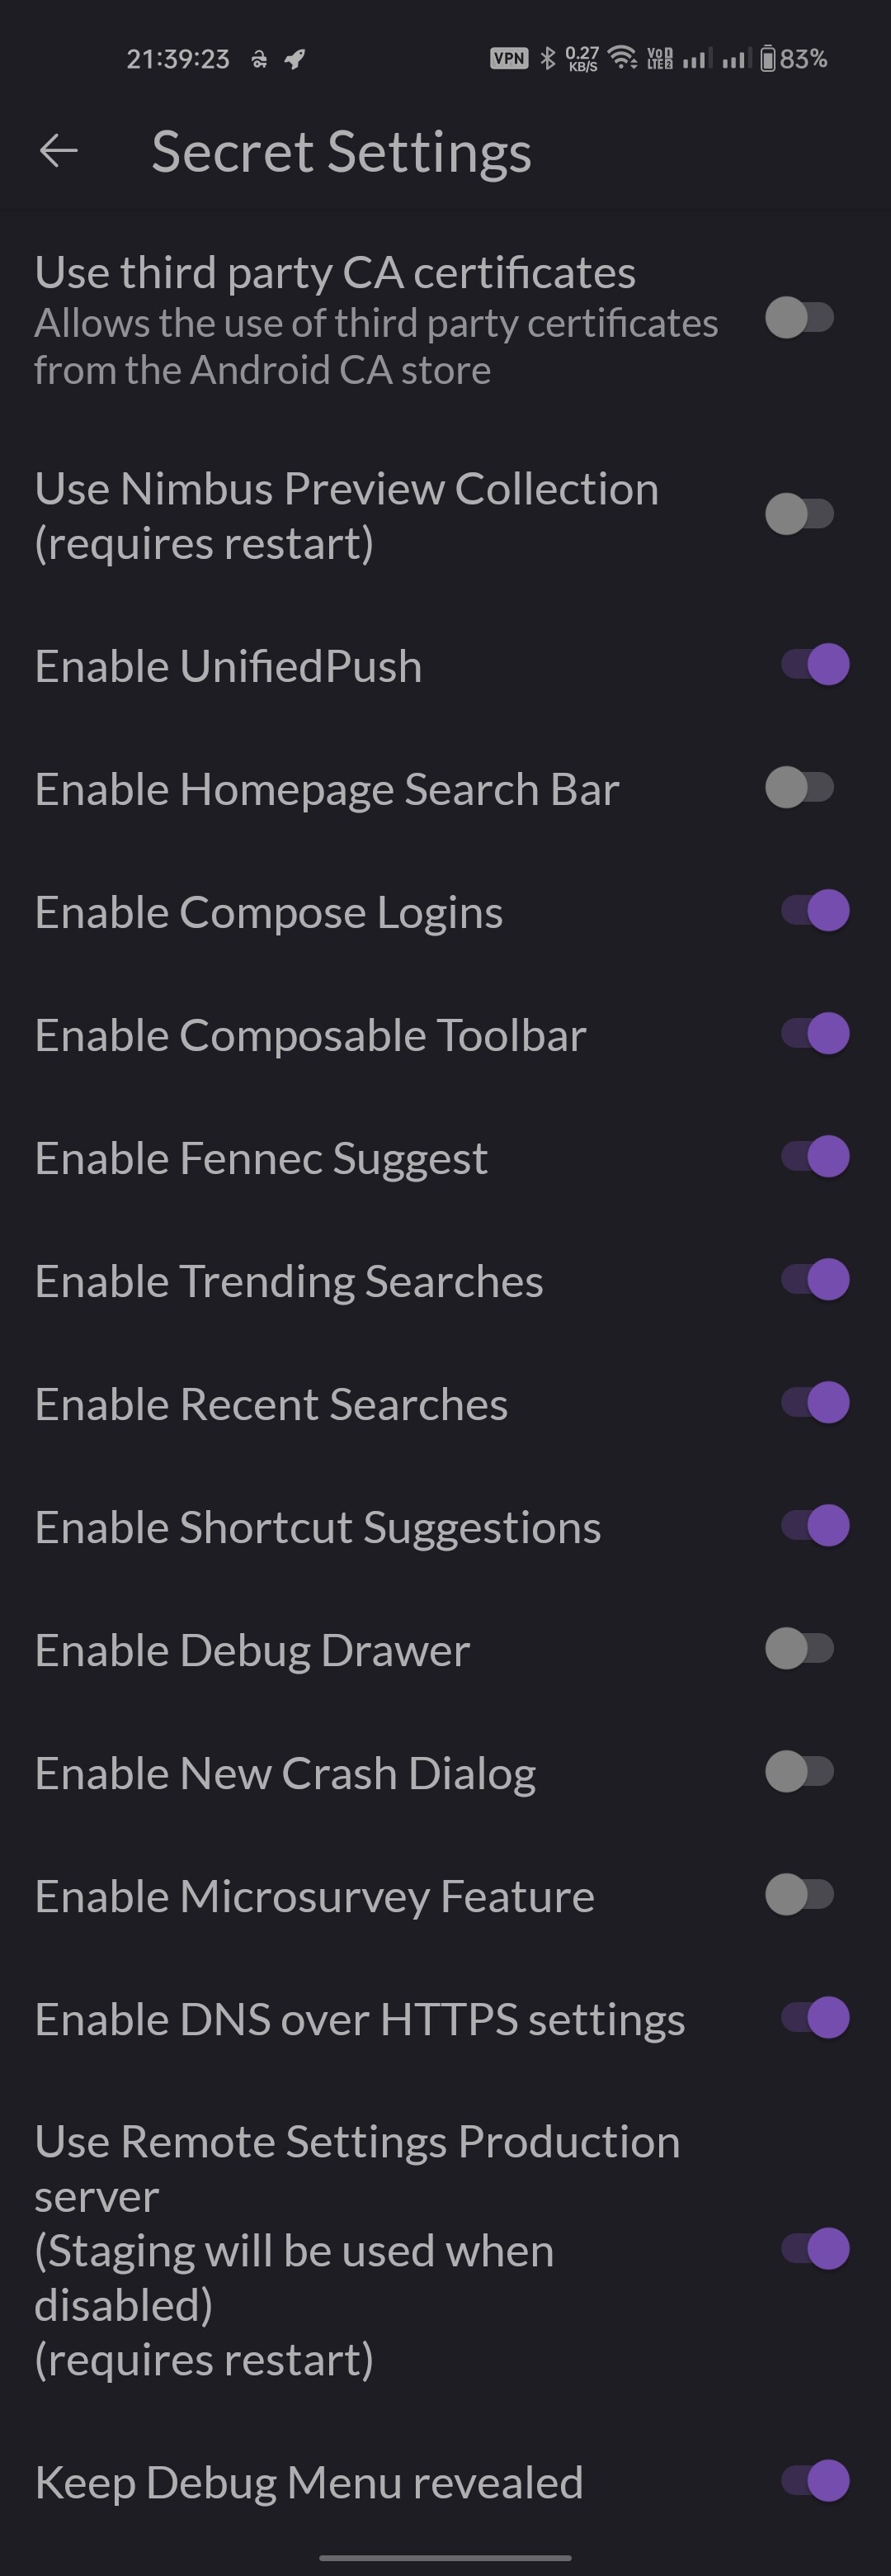Image resolution: width=891 pixels, height=2576 pixels.
Task: Disable Trending Searches toggle
Action: click(x=814, y=1280)
